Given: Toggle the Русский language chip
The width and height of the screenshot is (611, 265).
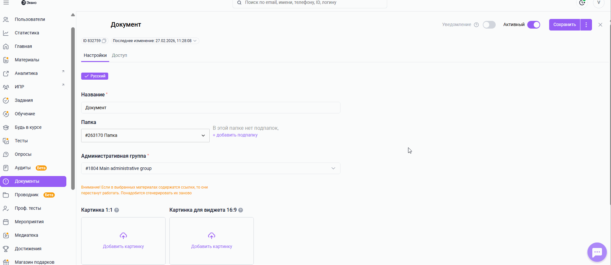Looking at the screenshot, I should pyautogui.click(x=95, y=76).
